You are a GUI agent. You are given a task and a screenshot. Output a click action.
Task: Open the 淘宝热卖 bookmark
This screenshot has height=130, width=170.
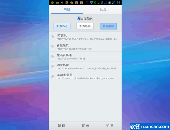tap(85, 66)
